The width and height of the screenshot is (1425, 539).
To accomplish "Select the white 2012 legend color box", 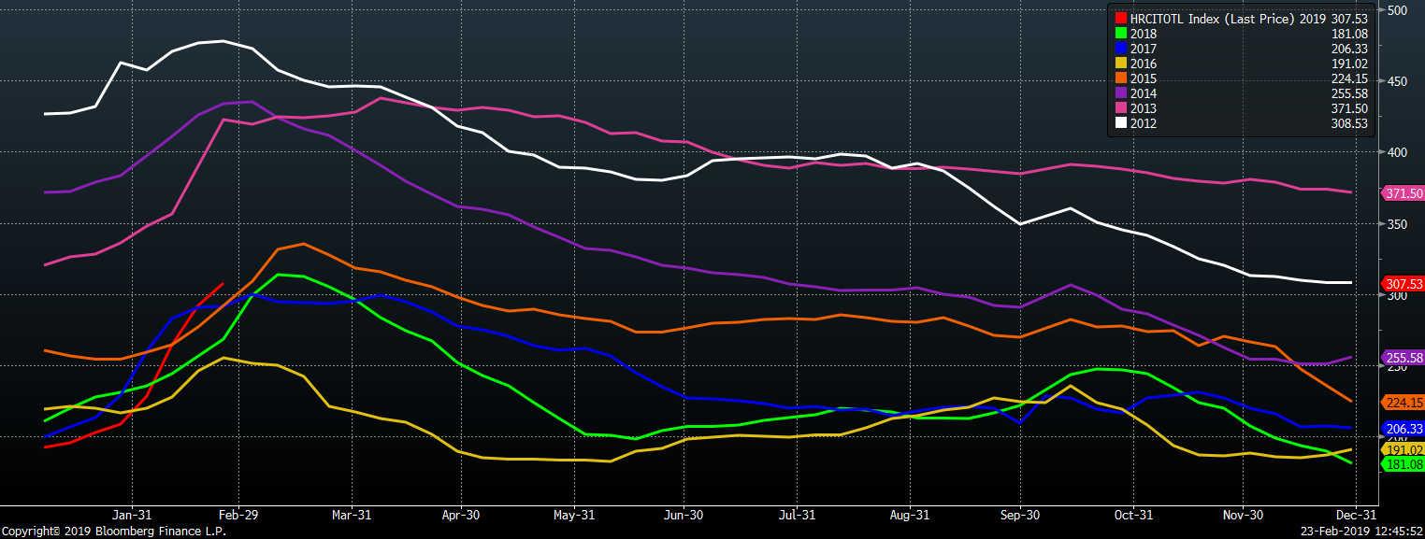I will click(1121, 123).
